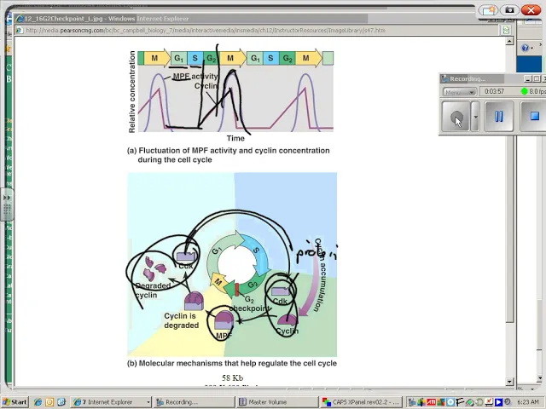Image resolution: width=546 pixels, height=409 pixels.
Task: Click the scroll-up arrow of the page scrollbar
Action: click(x=509, y=41)
